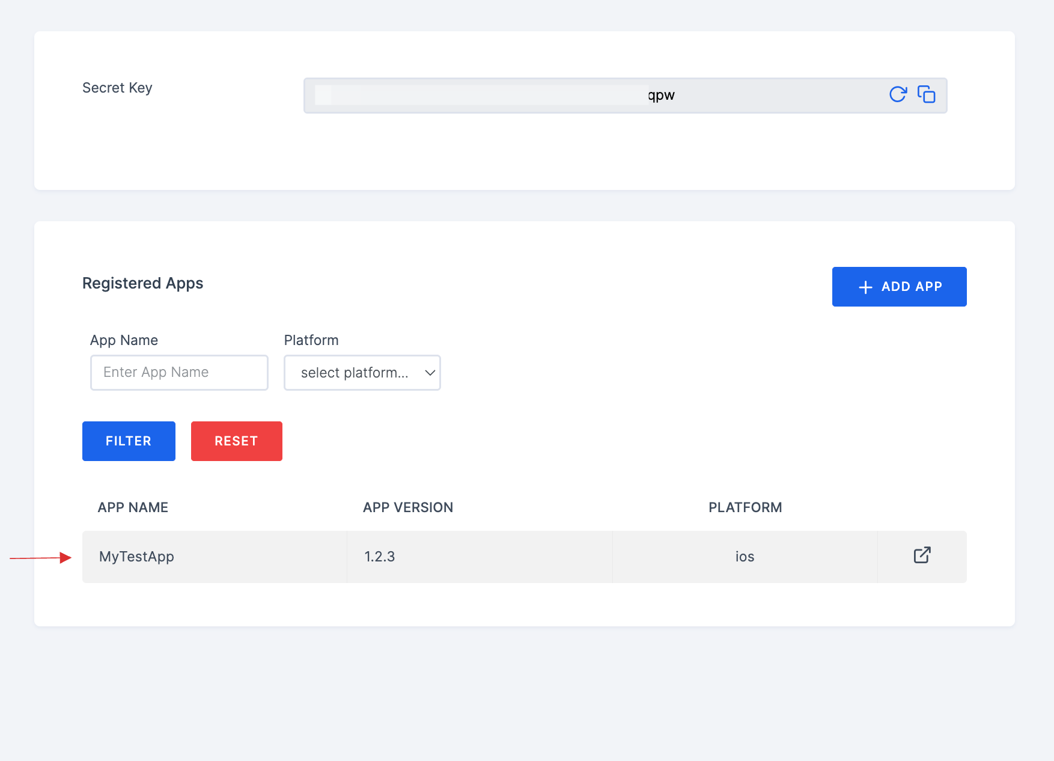This screenshot has height=761, width=1054.
Task: Click the Platform filter label
Action: (x=311, y=340)
